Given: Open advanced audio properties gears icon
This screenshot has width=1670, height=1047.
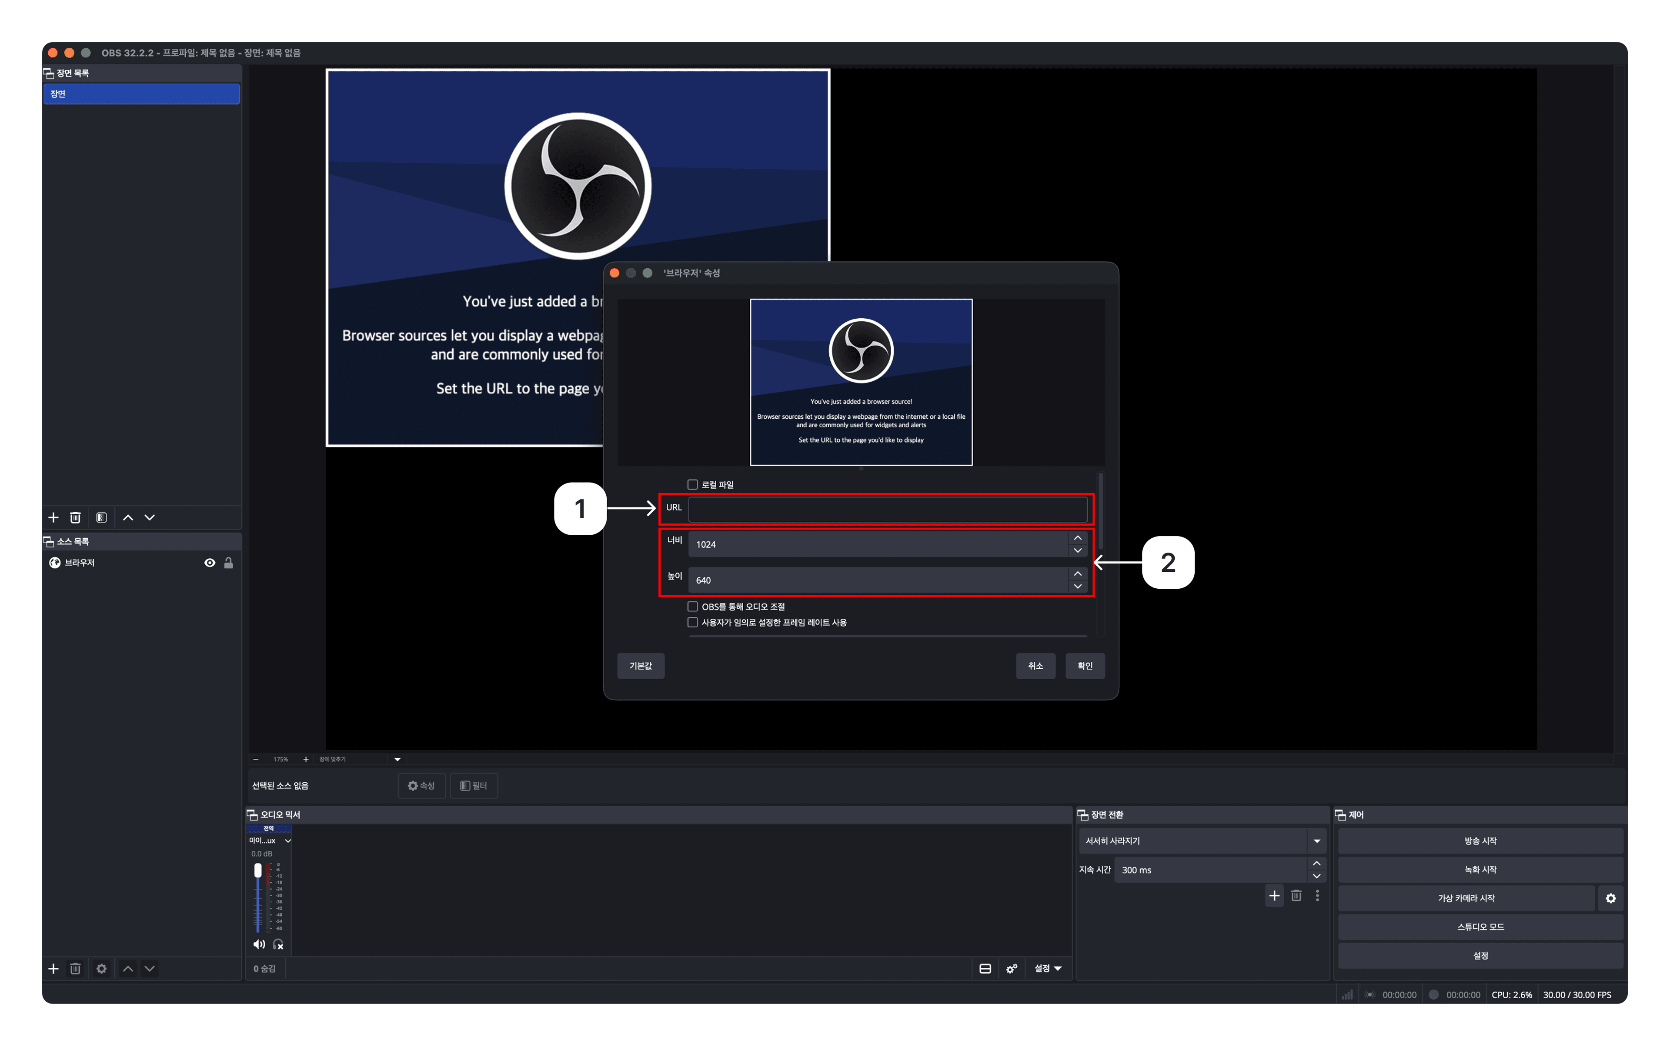Looking at the screenshot, I should pos(1012,969).
